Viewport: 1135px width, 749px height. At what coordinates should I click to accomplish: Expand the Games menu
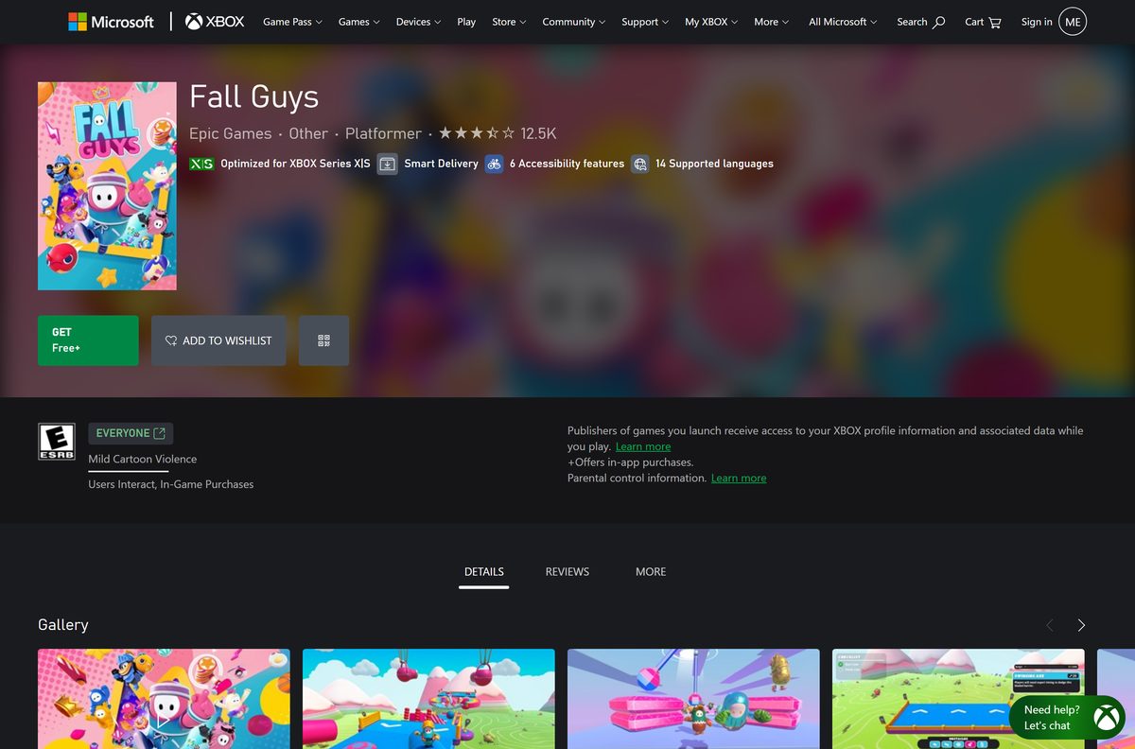click(359, 22)
